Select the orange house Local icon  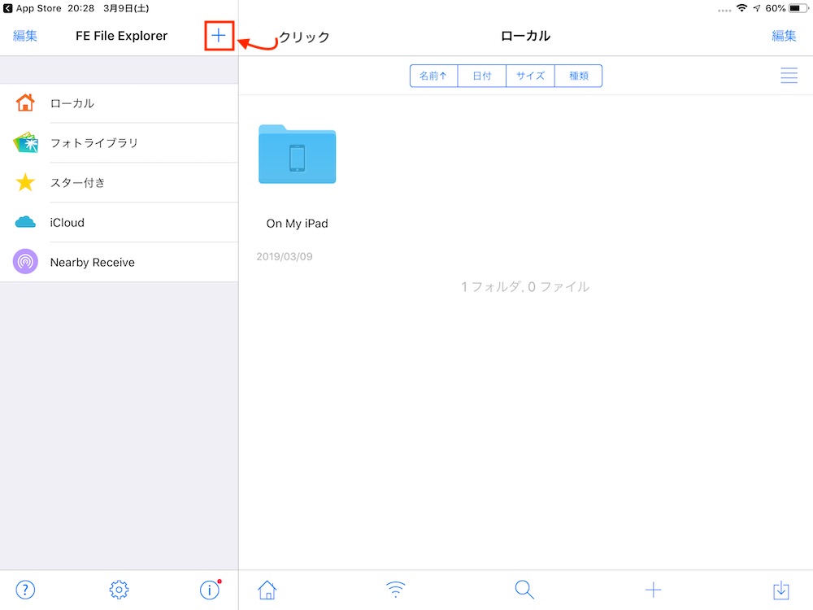click(x=25, y=102)
